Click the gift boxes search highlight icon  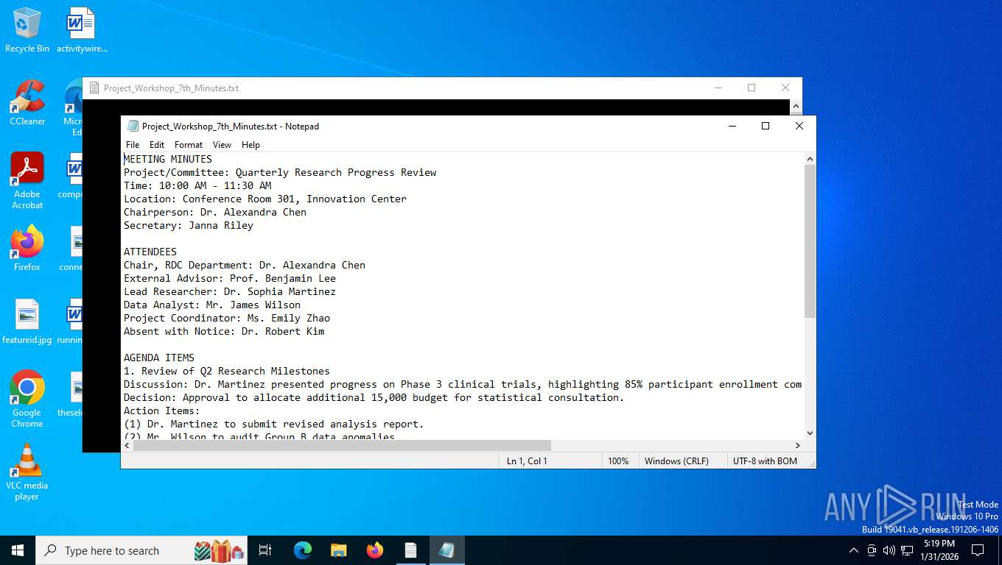coord(219,550)
